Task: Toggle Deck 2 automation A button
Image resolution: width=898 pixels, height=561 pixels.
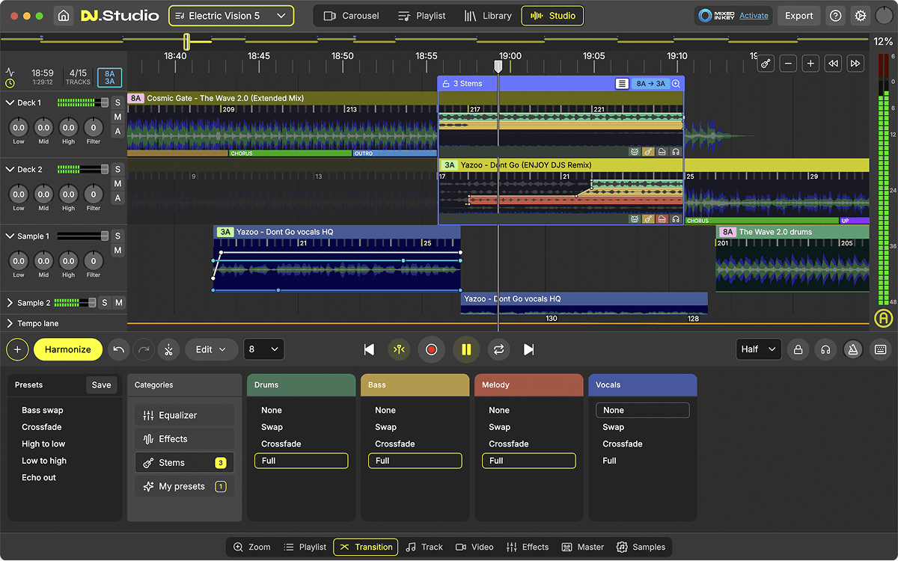Action: (x=117, y=198)
